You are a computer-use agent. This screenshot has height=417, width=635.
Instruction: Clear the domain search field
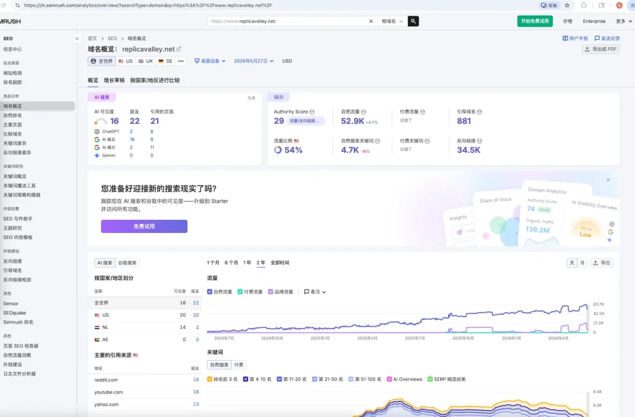pos(371,21)
